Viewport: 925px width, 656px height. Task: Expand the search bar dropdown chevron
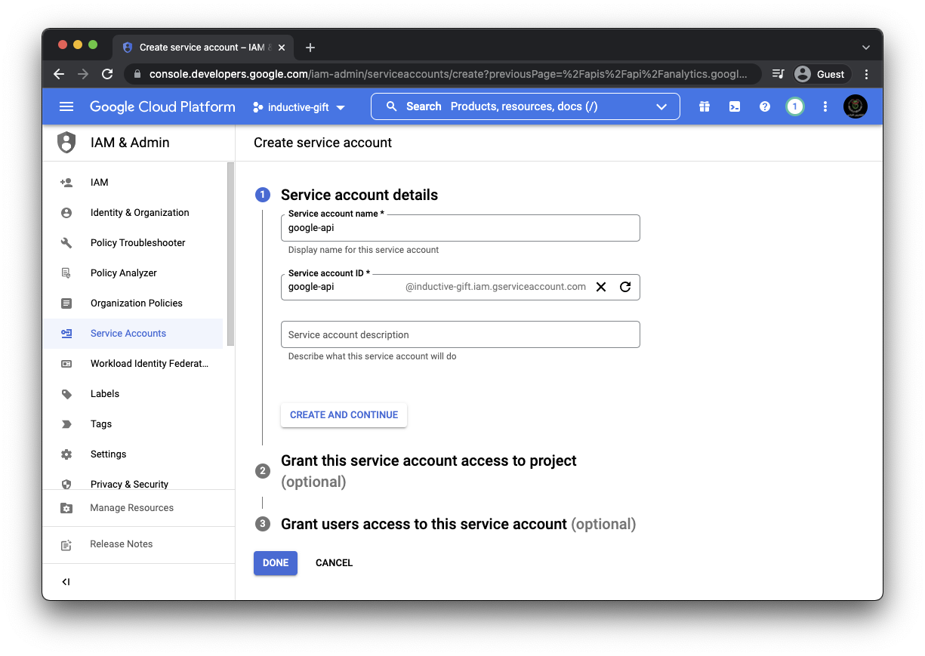pyautogui.click(x=662, y=106)
